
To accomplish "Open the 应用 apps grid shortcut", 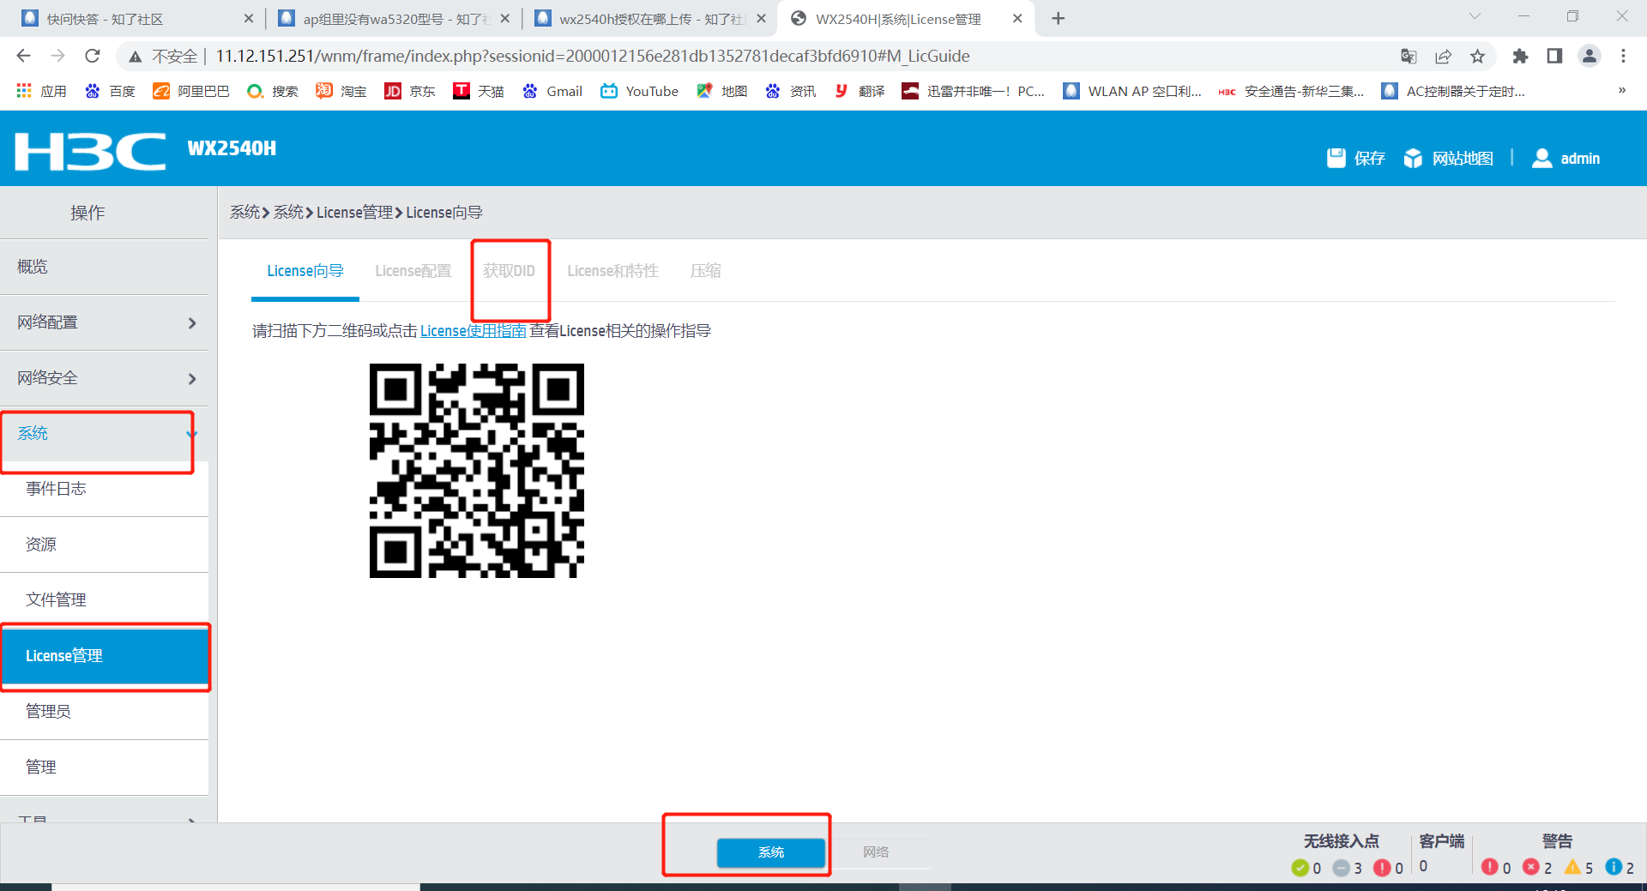I will (x=41, y=91).
